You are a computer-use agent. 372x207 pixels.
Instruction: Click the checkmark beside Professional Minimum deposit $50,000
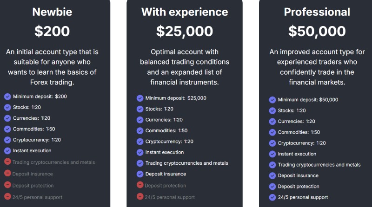[272, 100]
